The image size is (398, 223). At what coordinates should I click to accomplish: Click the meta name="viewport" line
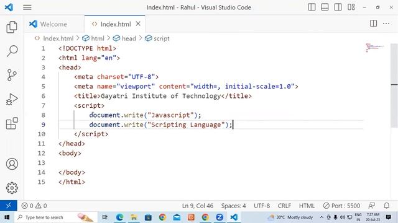pos(186,87)
